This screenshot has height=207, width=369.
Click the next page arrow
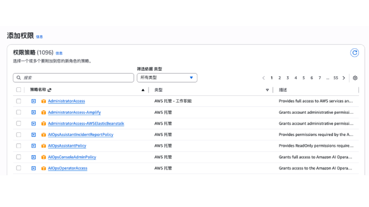coord(344,78)
